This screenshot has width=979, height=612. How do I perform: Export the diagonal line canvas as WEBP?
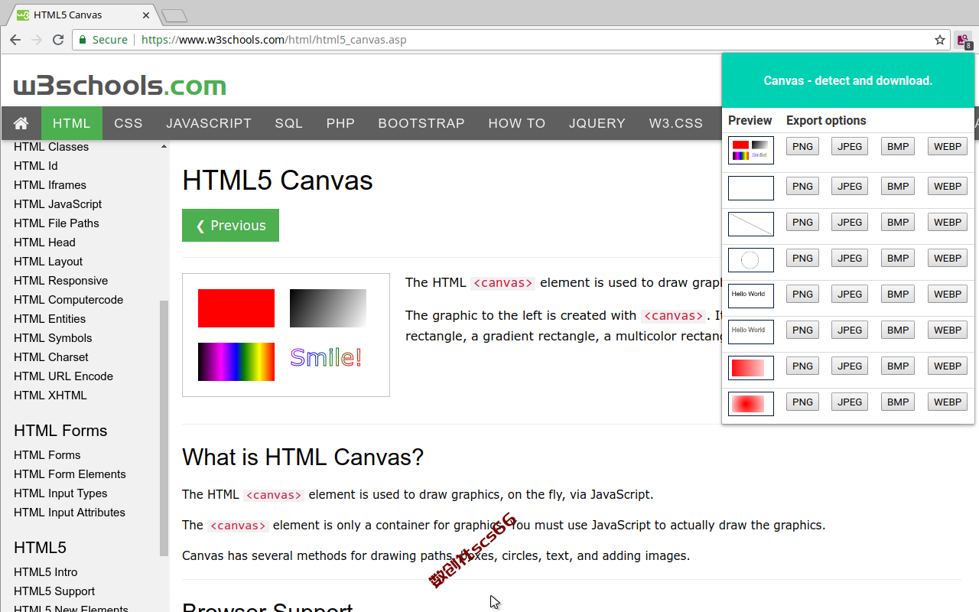(x=948, y=222)
